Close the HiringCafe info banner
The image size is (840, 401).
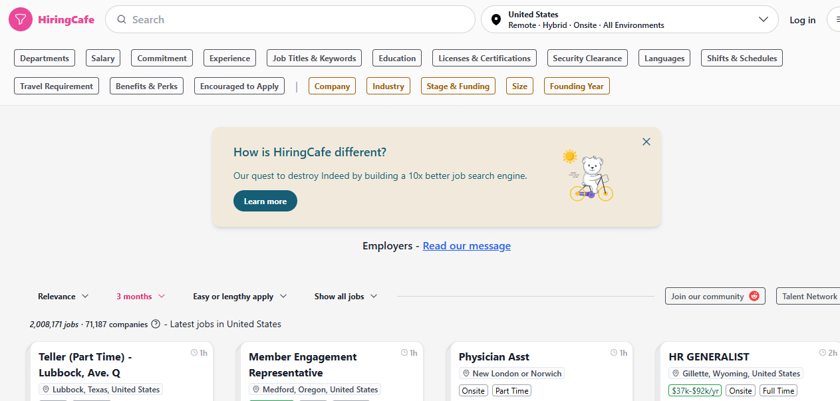tap(646, 142)
